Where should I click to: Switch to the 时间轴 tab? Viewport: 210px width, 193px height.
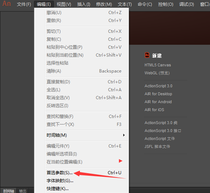click(x=9, y=191)
